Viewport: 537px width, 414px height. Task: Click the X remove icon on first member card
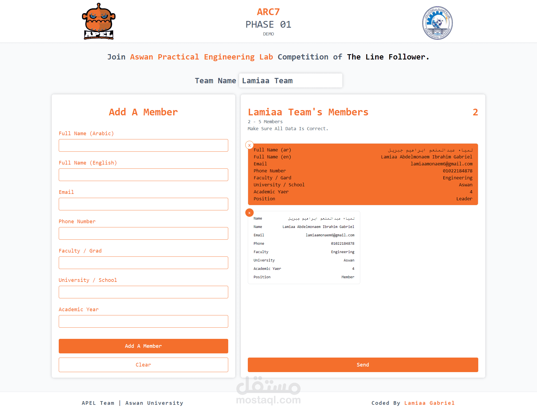click(x=249, y=144)
